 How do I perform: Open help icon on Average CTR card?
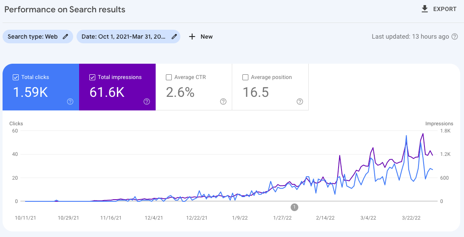223,102
